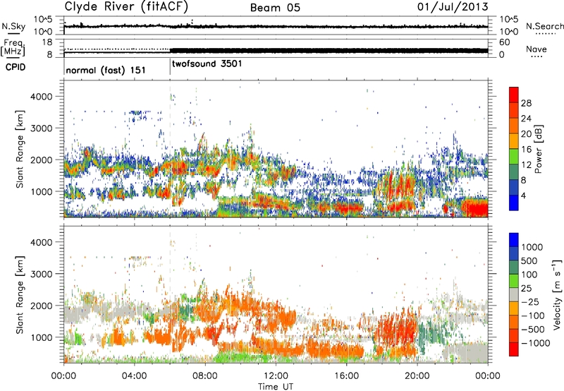The width and height of the screenshot is (564, 391).
Task: Click 'Slant Range [km]' label of power panel
Action: (20, 149)
